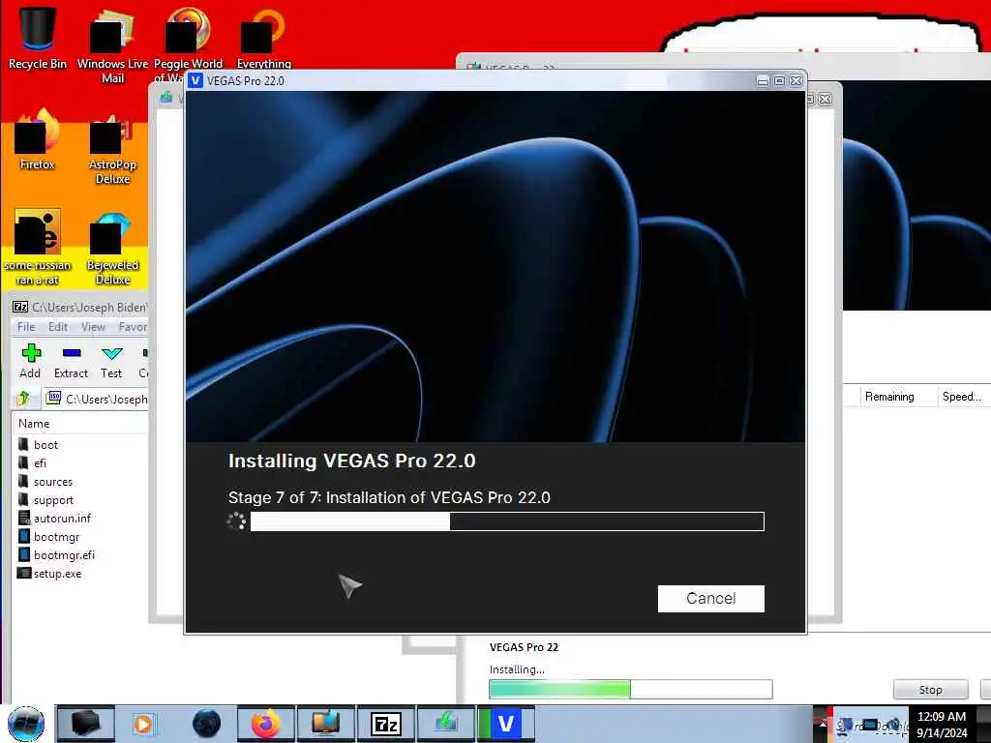
Task: Open the dark globe taskbar icon
Action: (206, 724)
